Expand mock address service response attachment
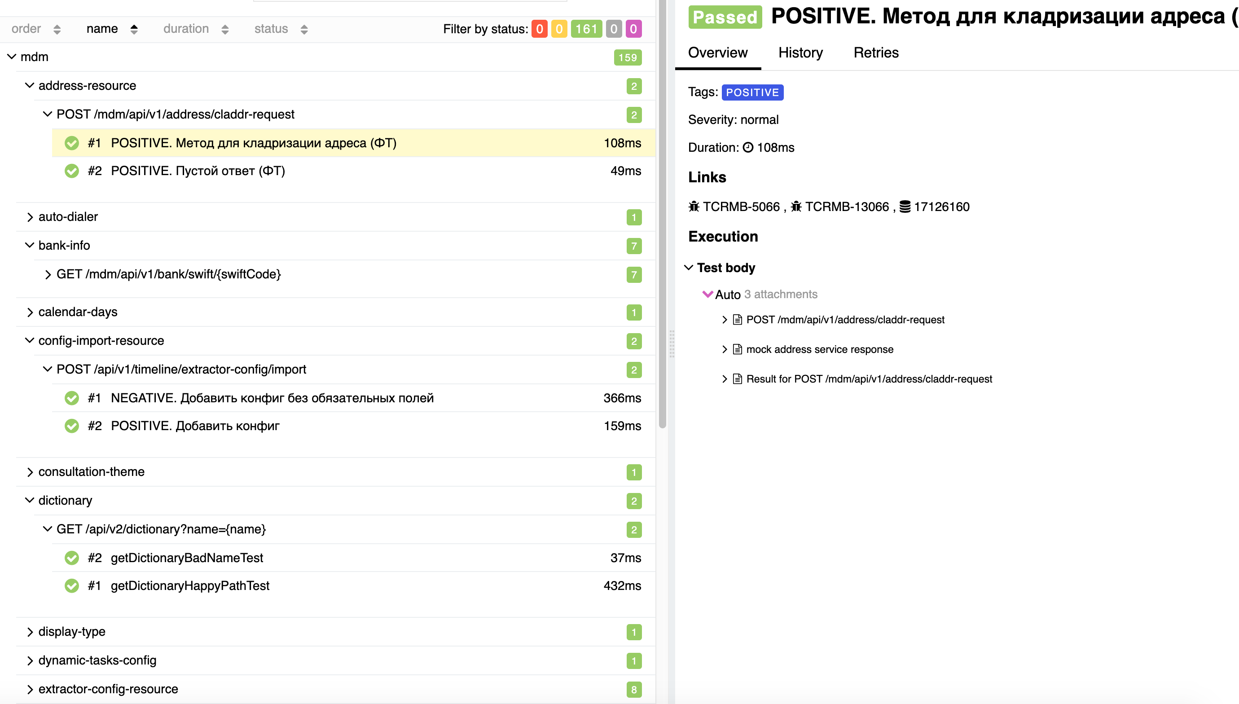Viewport: 1239px width, 704px height. click(x=725, y=349)
